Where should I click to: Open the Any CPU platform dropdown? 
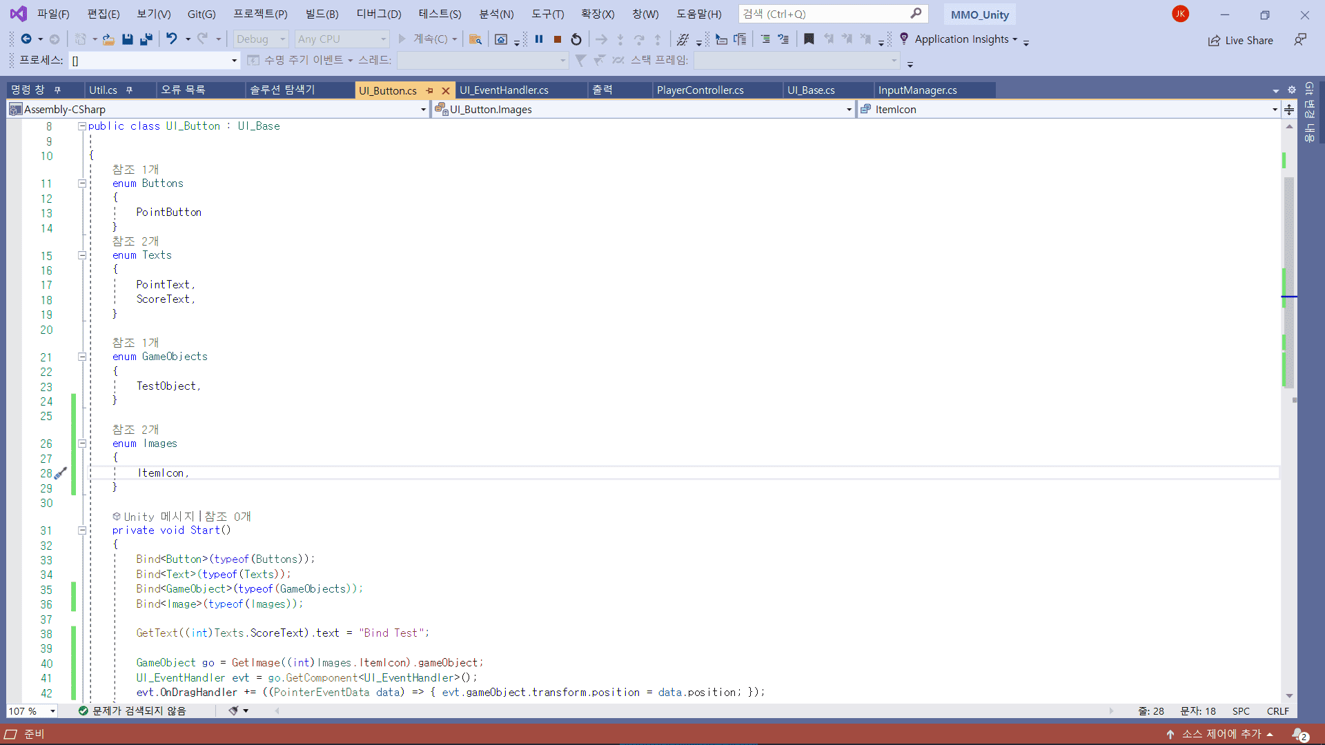tap(342, 39)
